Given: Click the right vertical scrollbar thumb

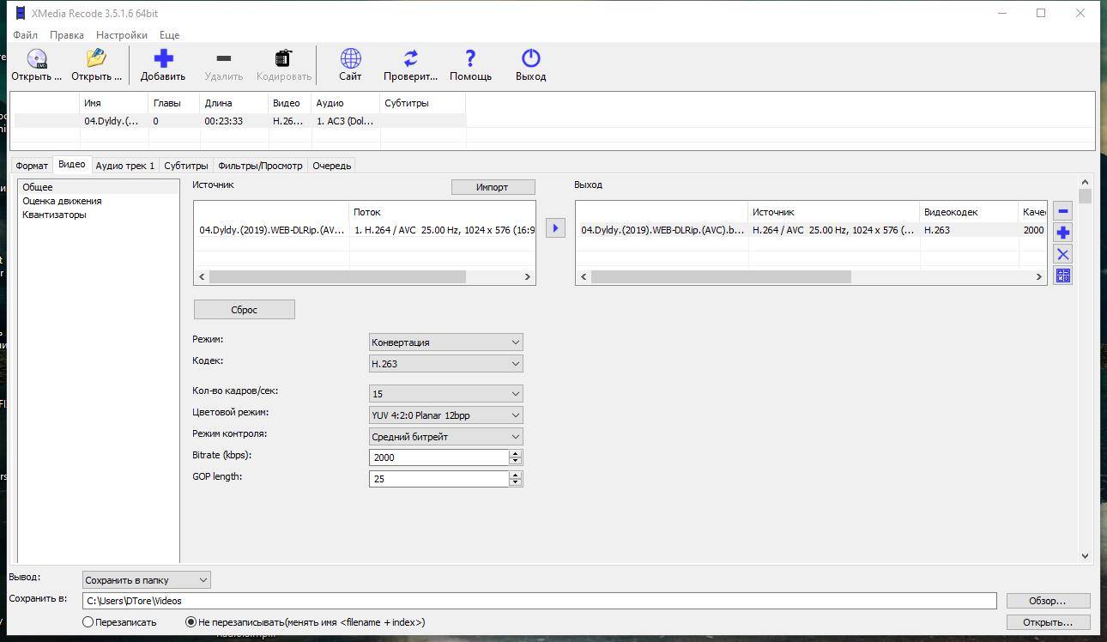Looking at the screenshot, I should (x=1085, y=197).
